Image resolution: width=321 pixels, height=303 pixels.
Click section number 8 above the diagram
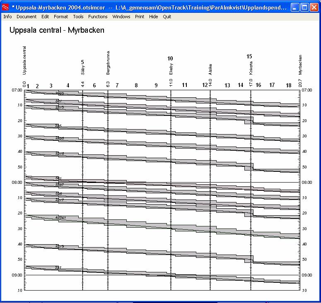[x=136, y=86]
